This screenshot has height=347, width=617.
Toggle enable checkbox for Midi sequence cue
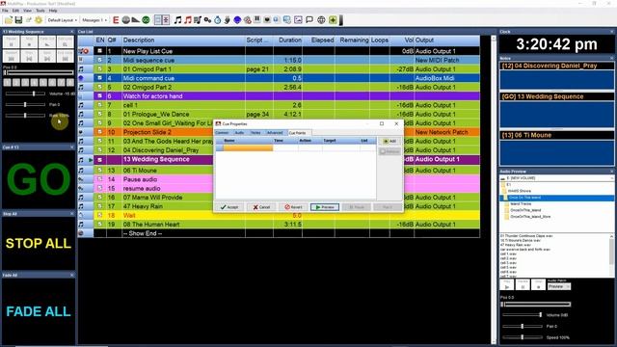[100, 60]
